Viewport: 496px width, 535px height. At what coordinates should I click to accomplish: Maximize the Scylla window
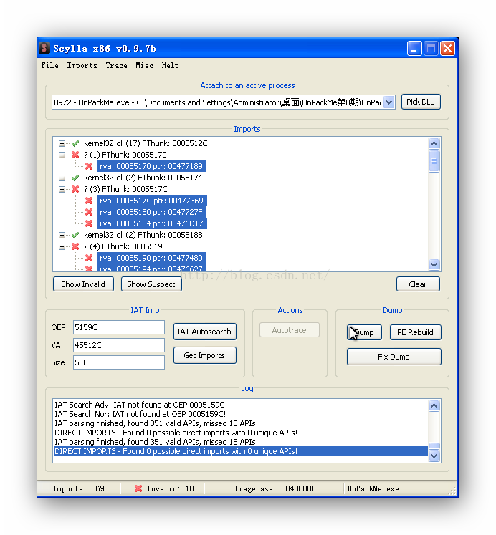[431, 49]
